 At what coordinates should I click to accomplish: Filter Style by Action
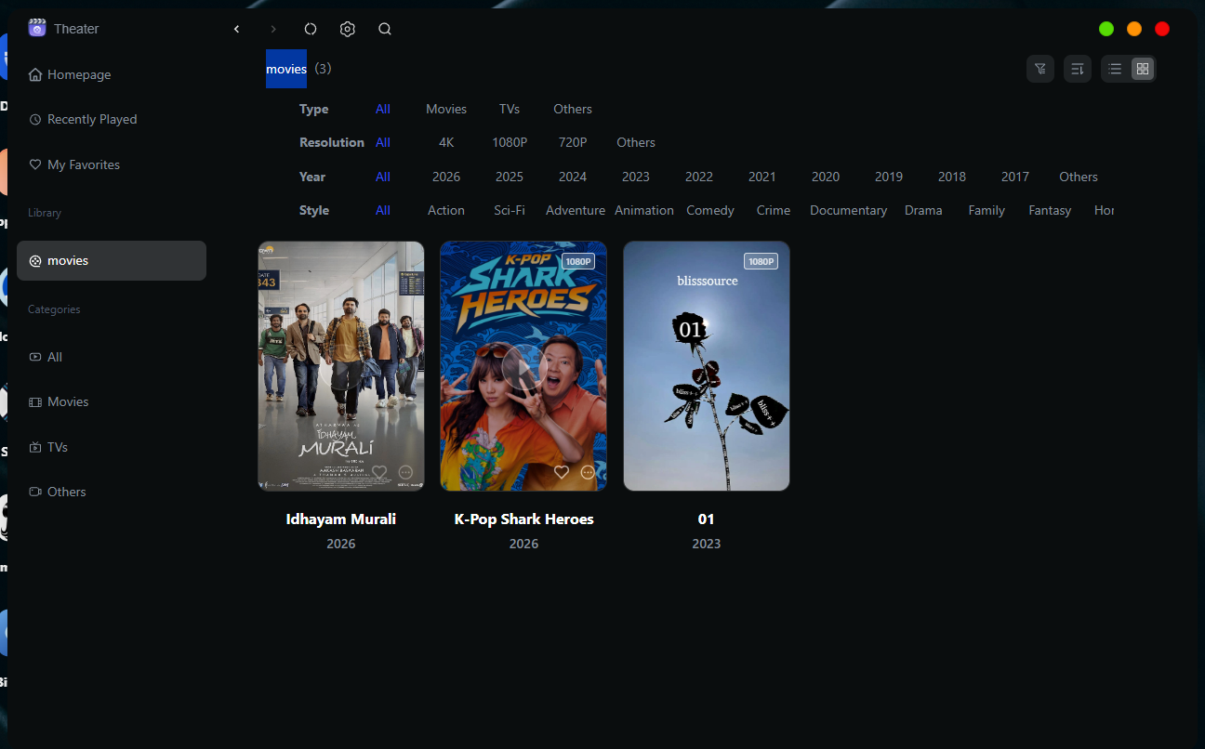(446, 210)
